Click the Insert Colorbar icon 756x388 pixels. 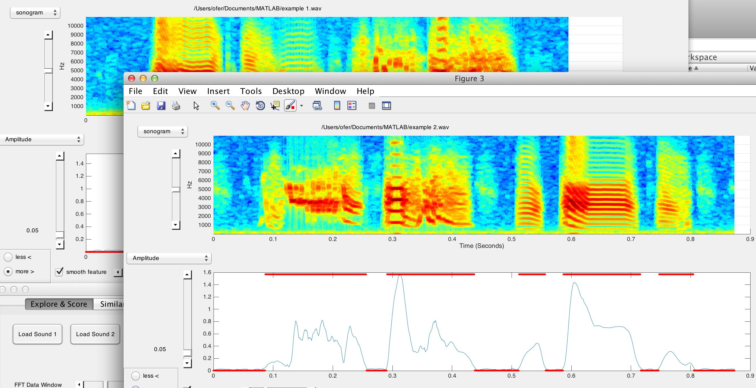(337, 106)
